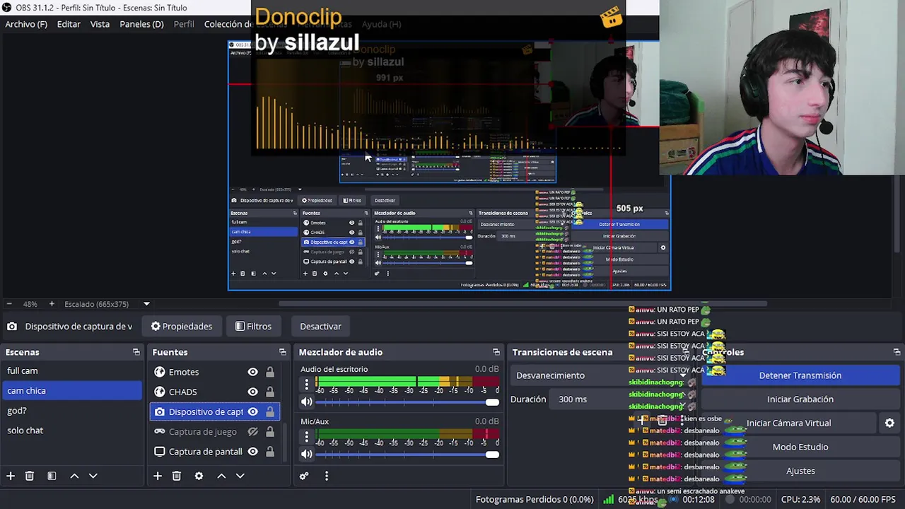Image resolution: width=905 pixels, height=509 pixels.
Task: Zoom in preview with plus icon
Action: pyautogui.click(x=52, y=304)
